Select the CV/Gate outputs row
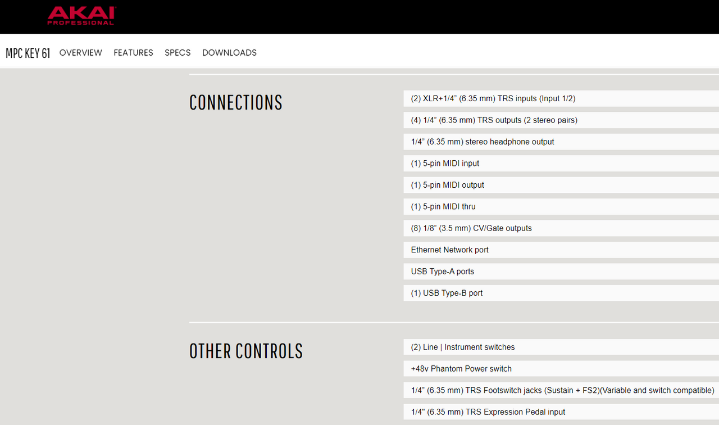The width and height of the screenshot is (719, 425). (x=561, y=228)
